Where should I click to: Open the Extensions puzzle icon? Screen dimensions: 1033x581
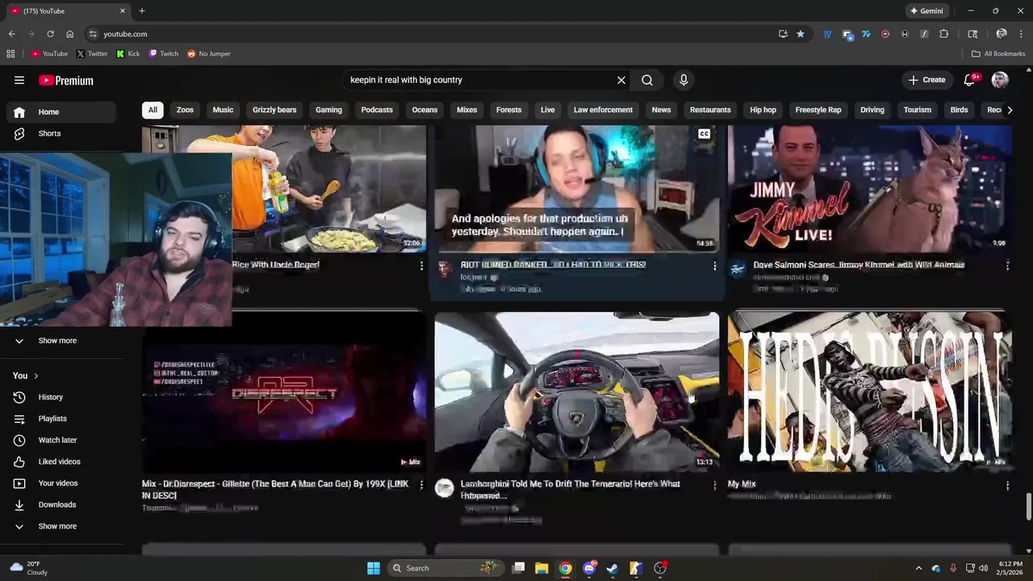[x=943, y=34]
